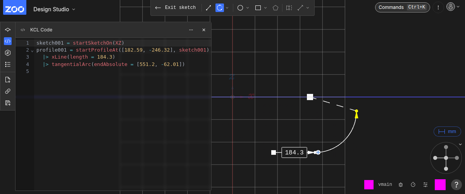Click the bug report icon
This screenshot has width=465, height=194.
click(x=401, y=185)
